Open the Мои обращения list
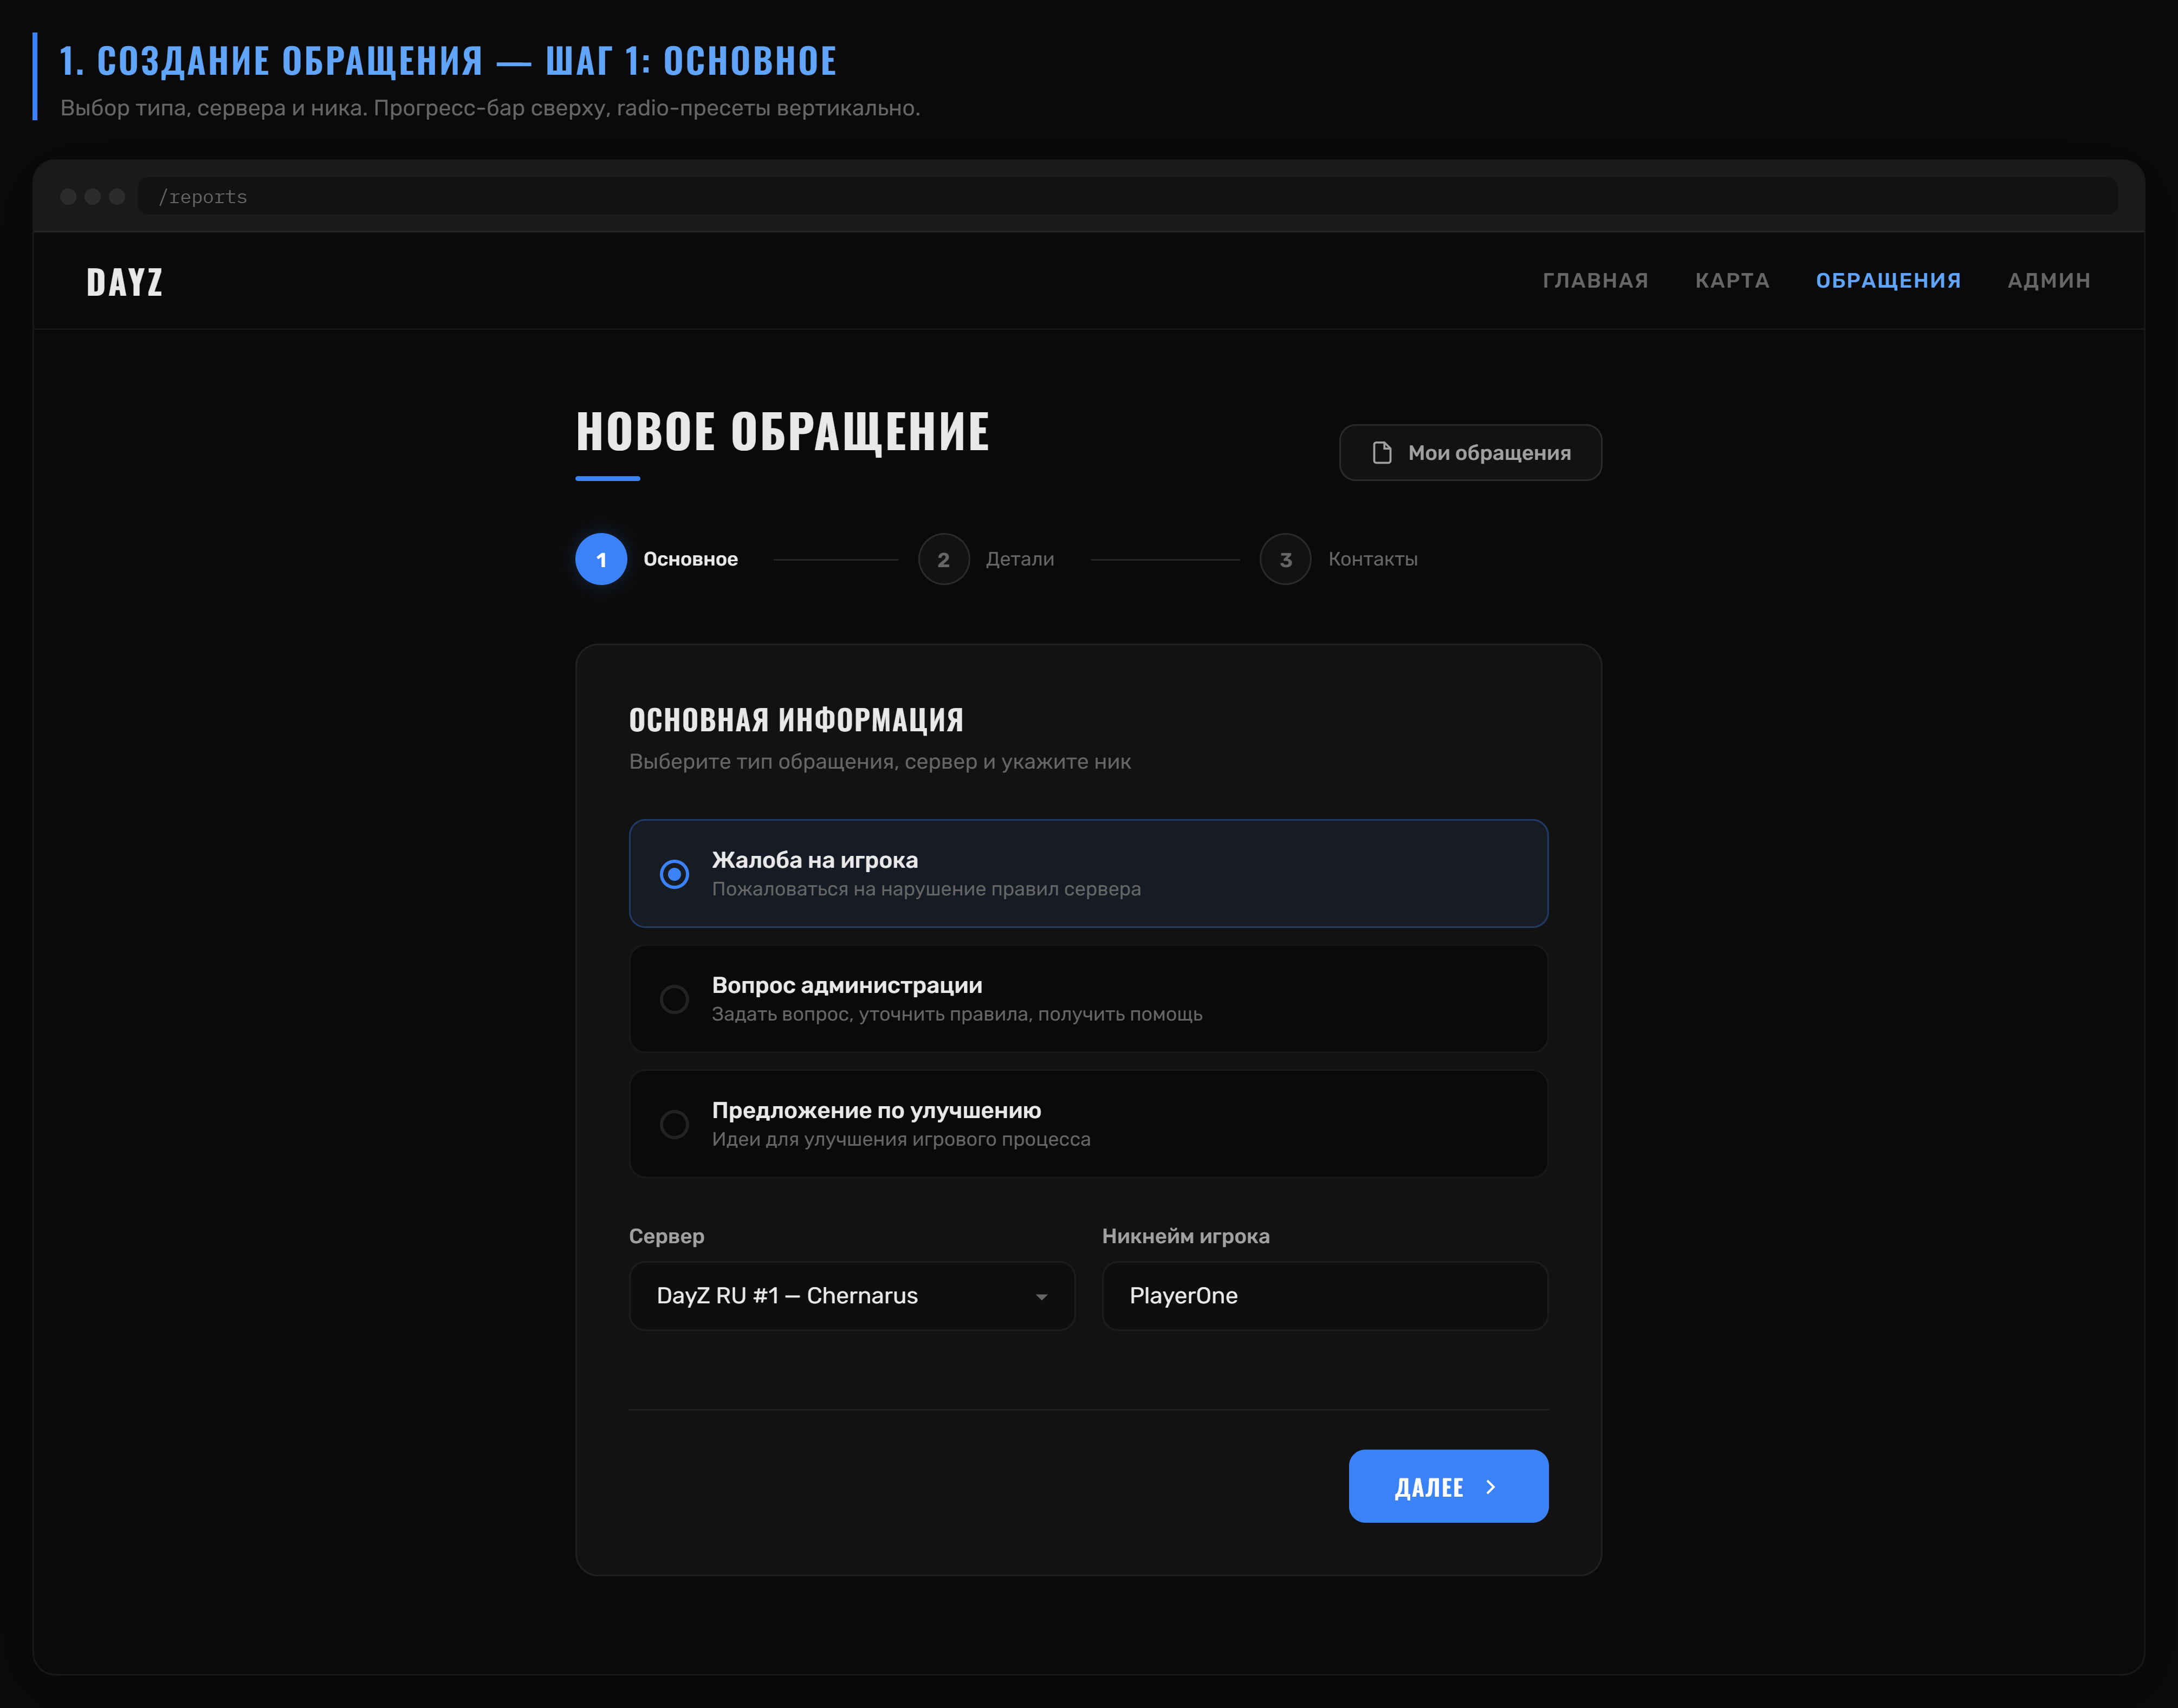 point(1470,453)
